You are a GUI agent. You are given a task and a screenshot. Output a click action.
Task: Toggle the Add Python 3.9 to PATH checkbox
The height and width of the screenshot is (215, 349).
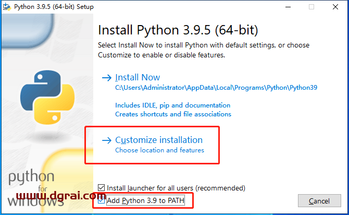click(102, 200)
